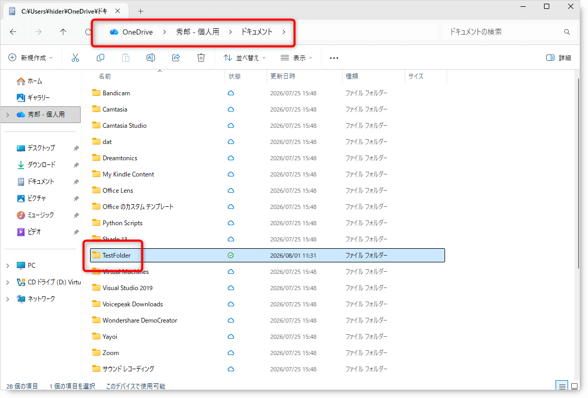Sort by 種類 column header
Screen dimensions: 588x398
352,76
